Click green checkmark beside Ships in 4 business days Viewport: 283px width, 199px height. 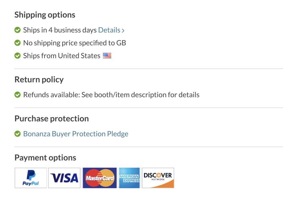(x=17, y=30)
